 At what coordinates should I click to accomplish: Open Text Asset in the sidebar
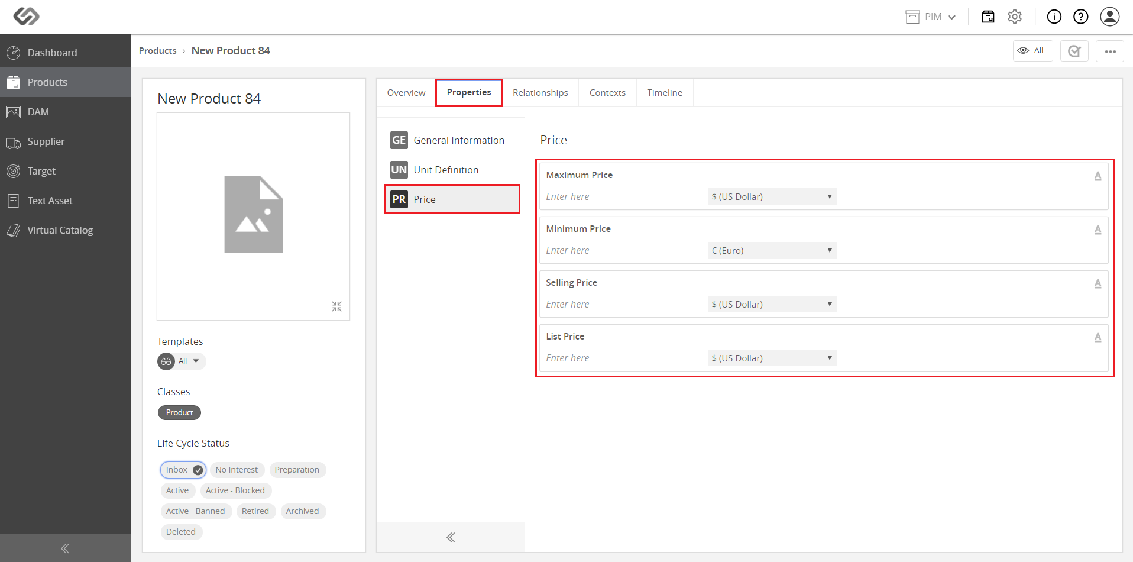(x=66, y=201)
